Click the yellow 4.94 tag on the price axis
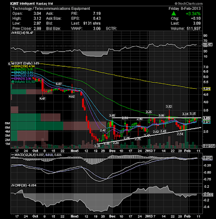The image size is (216, 219). [207, 89]
